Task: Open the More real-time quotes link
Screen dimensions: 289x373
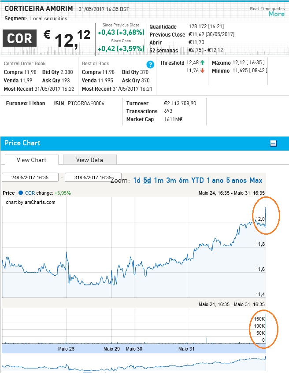Action: click(x=276, y=14)
